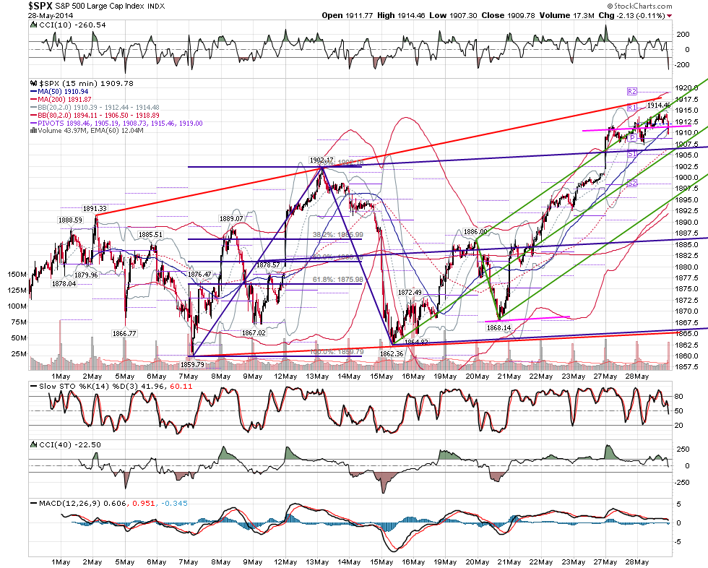This screenshot has height=568, width=708.
Task: Click the Slow STO legend line swatch
Action: (34, 387)
